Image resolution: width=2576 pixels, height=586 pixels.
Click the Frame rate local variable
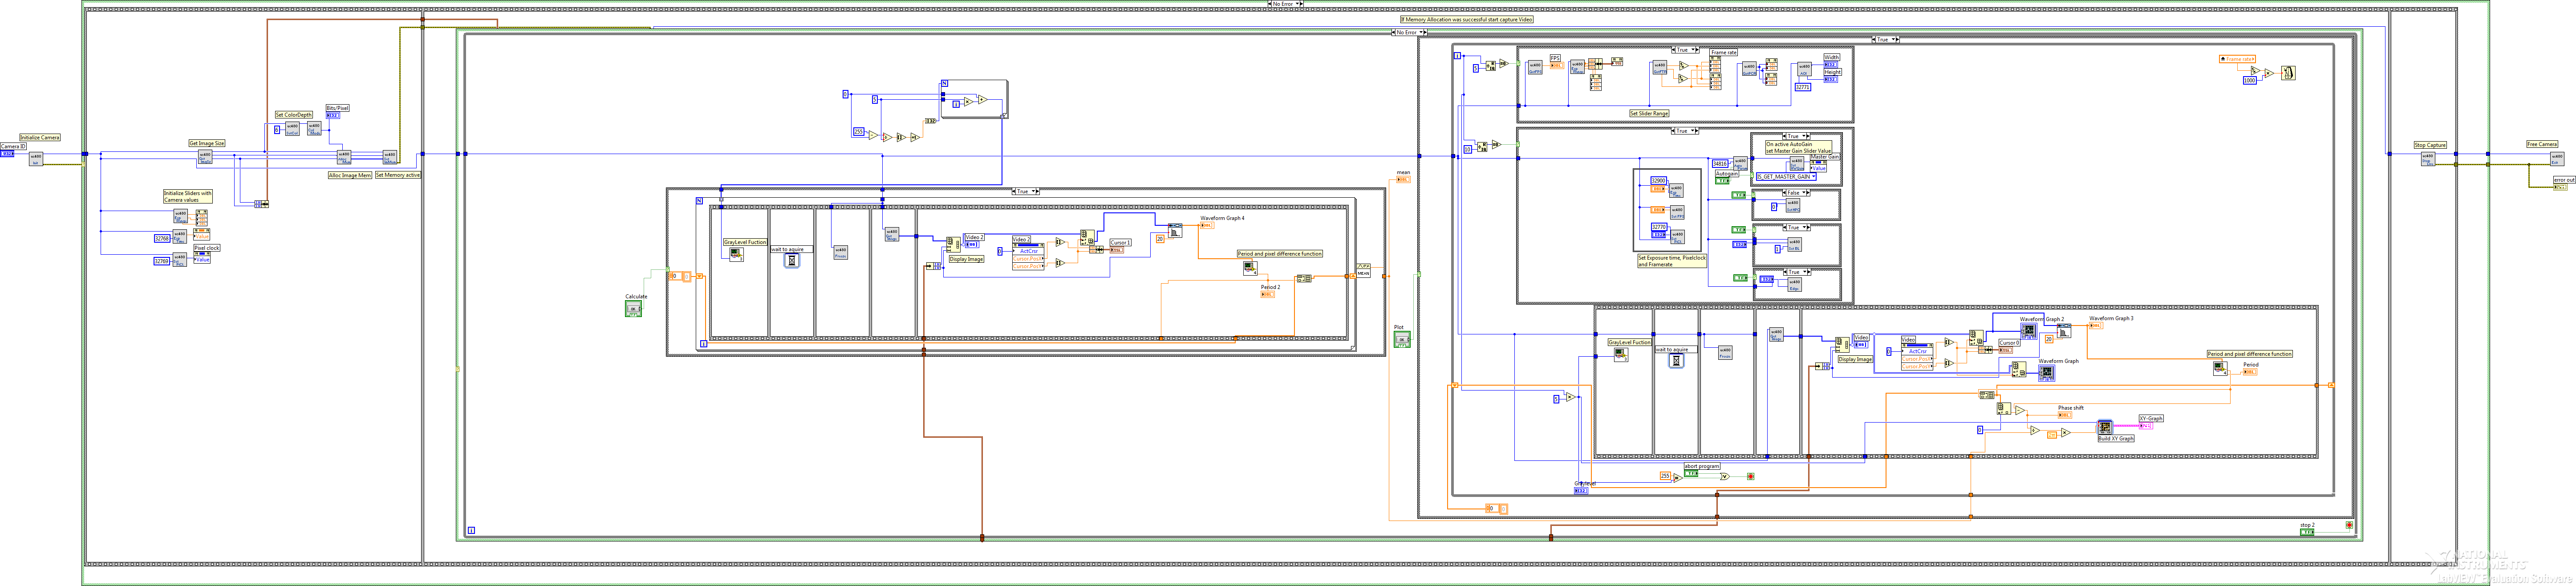[2237, 59]
